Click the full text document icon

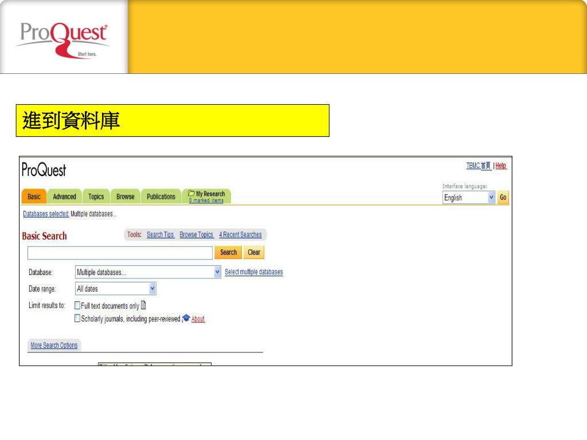[143, 305]
